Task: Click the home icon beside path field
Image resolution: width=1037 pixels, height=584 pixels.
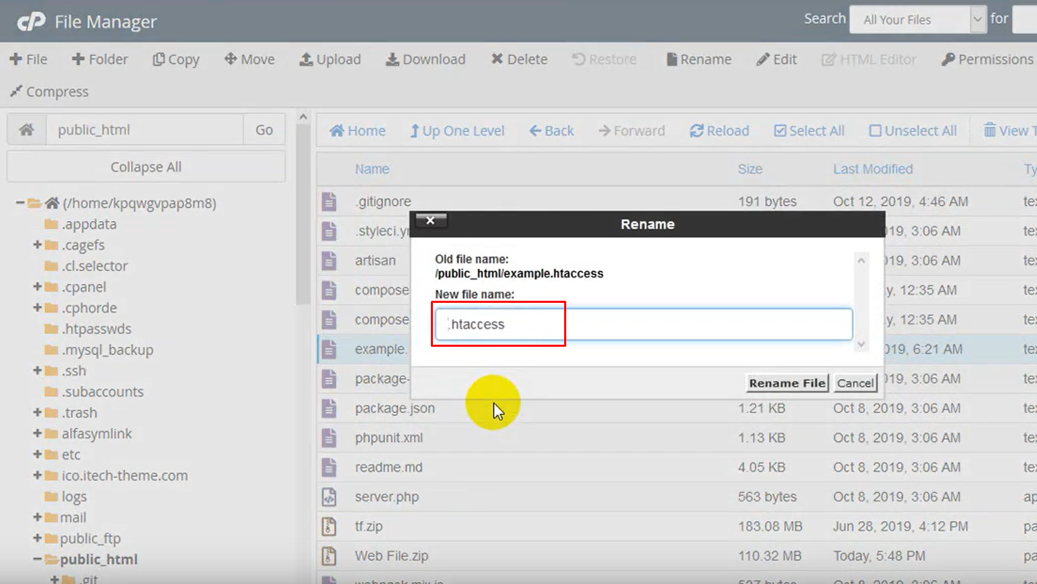Action: click(26, 130)
